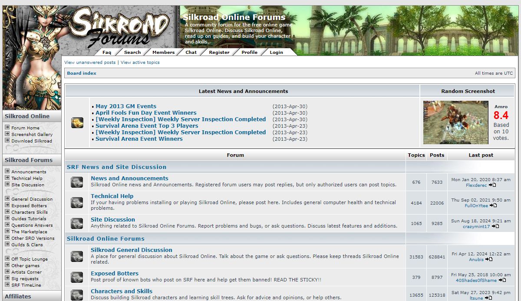View latest post icon next to FullOnYtee

coord(494,206)
